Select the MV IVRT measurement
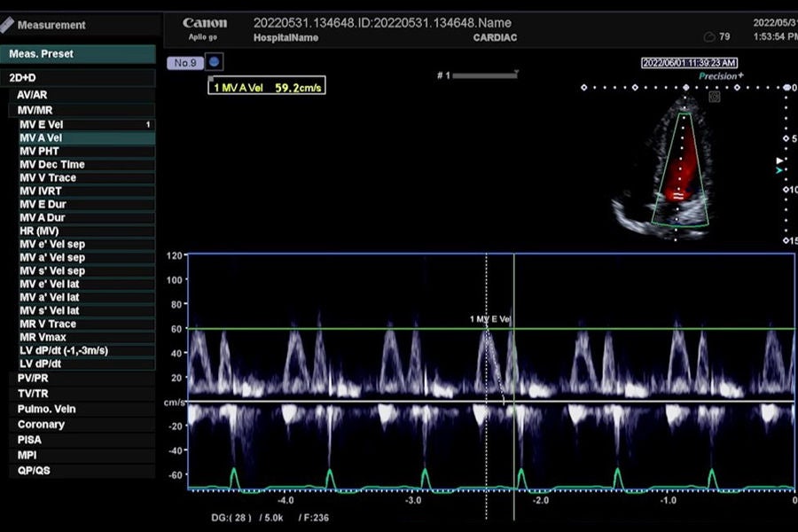This screenshot has width=798, height=532. (x=87, y=191)
